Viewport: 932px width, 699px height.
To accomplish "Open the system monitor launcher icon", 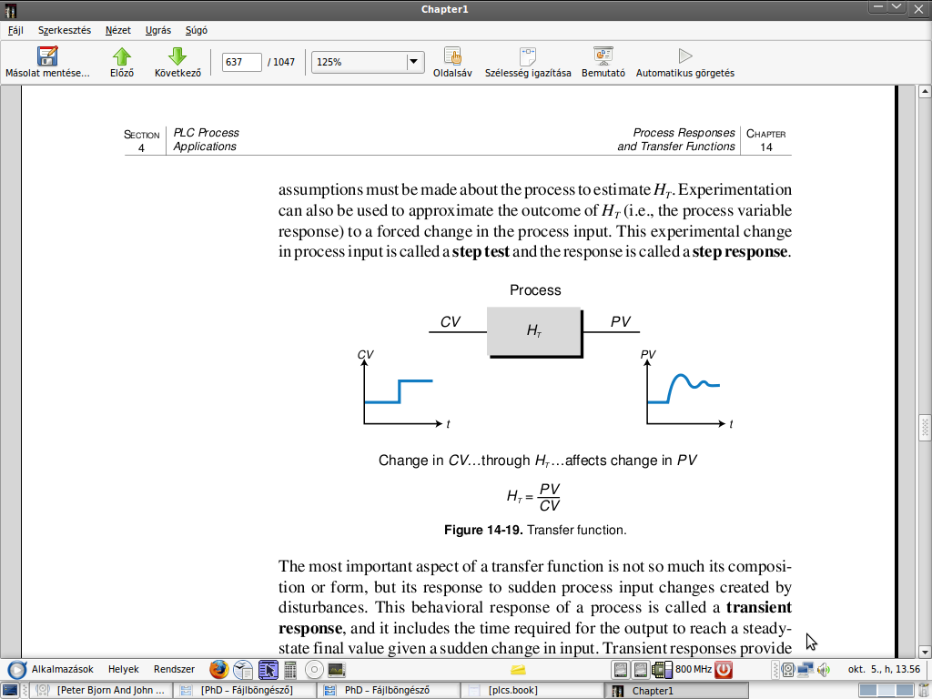I will pyautogui.click(x=337, y=670).
